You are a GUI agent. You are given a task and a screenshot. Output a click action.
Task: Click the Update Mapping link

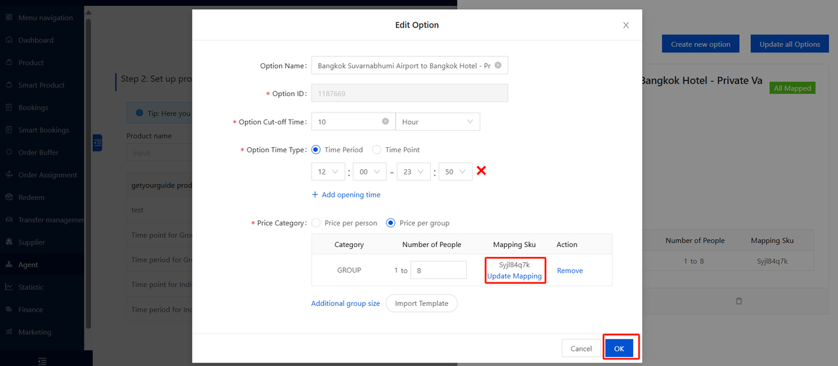pyautogui.click(x=515, y=276)
